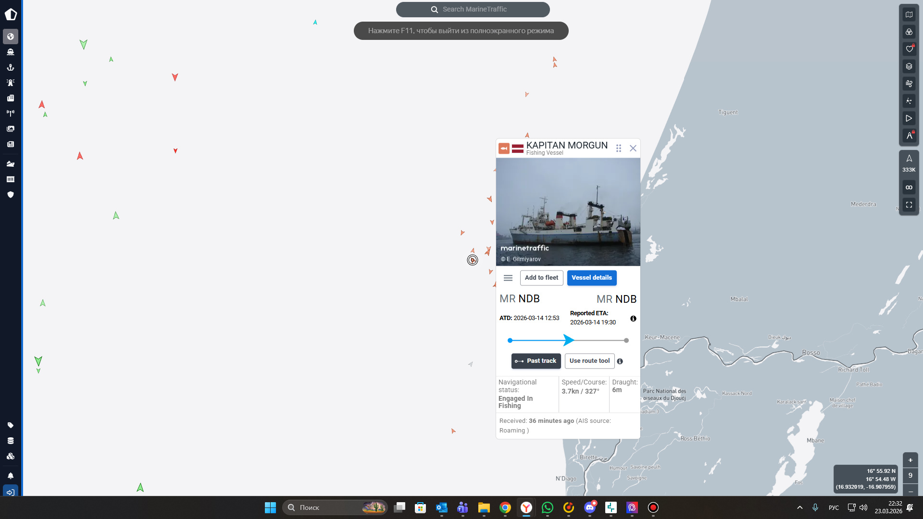Open the Photos gallery sidebar icon
The width and height of the screenshot is (923, 519).
11,129
